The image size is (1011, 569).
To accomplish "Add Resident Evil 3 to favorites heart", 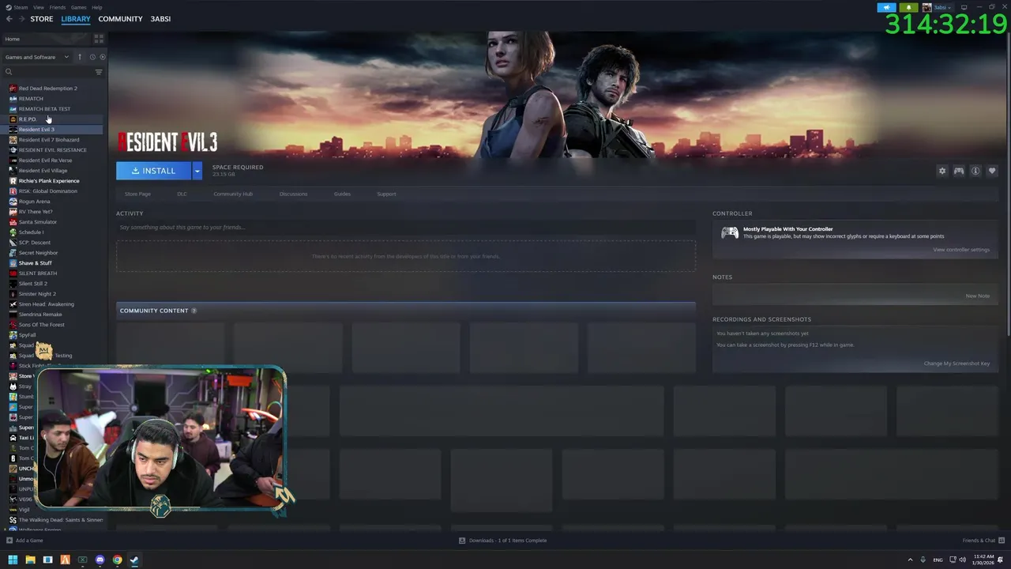I will pos(992,171).
